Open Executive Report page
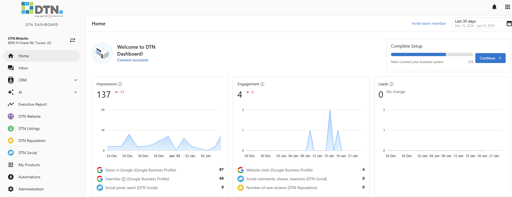This screenshot has width=512, height=197. 42,104
